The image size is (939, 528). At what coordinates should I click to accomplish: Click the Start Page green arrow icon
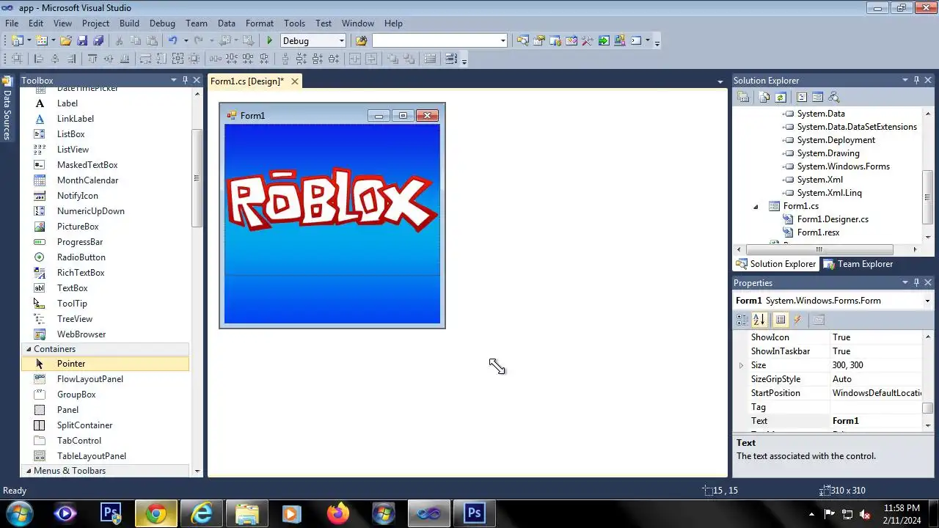[x=603, y=41]
